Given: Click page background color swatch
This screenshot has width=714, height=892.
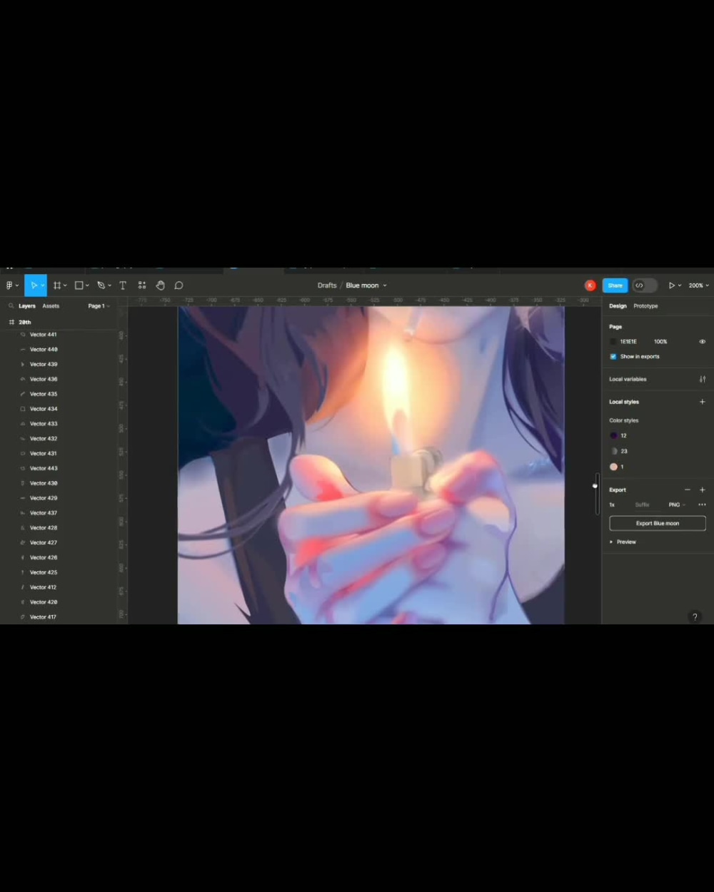Looking at the screenshot, I should click(613, 342).
